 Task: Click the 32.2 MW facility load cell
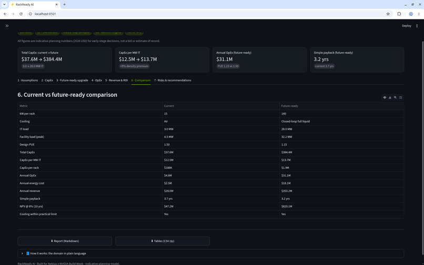[341, 137]
